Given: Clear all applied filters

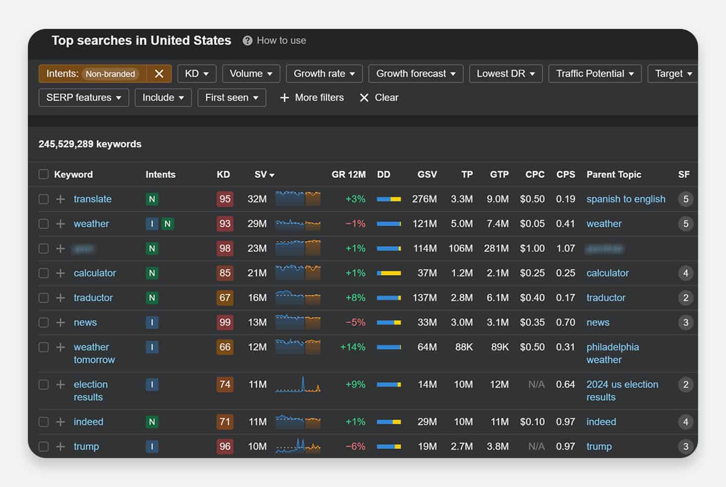Looking at the screenshot, I should (x=379, y=97).
